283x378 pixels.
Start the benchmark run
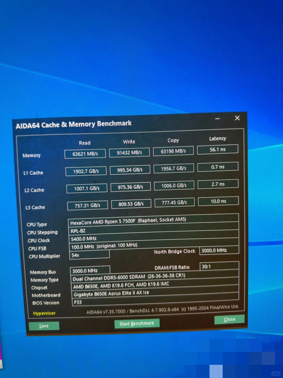coord(137,324)
